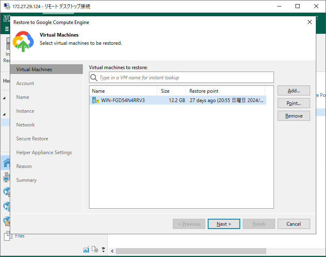Go to the Network wizard step
Screen dimensions: 326x257
[x=25, y=125]
